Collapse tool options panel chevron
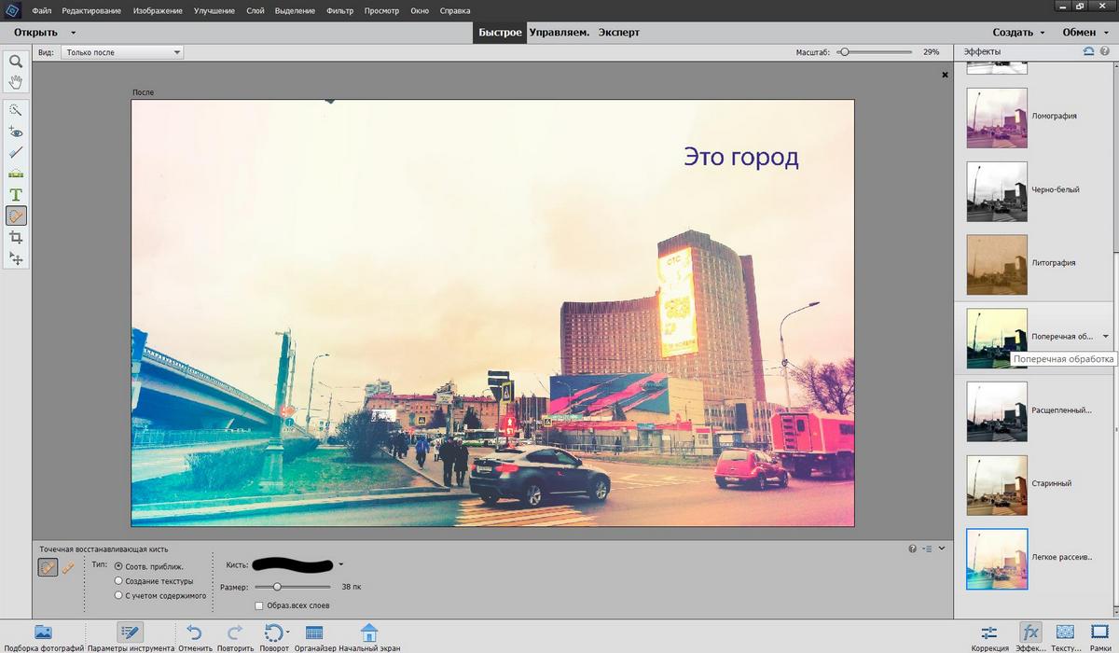 tap(942, 549)
